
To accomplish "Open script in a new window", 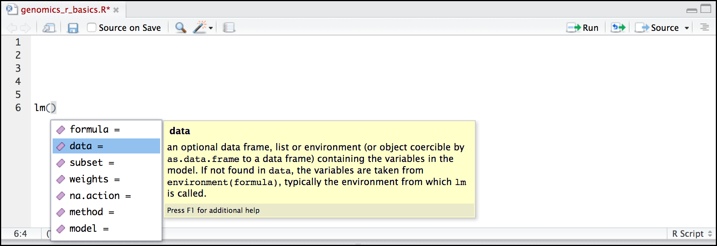I will coord(49,27).
